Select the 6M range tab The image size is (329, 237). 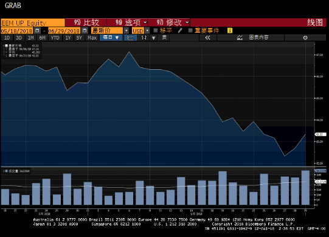click(43, 38)
